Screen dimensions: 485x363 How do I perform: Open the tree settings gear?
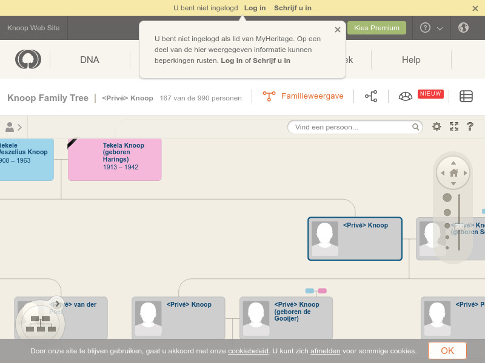click(x=436, y=127)
